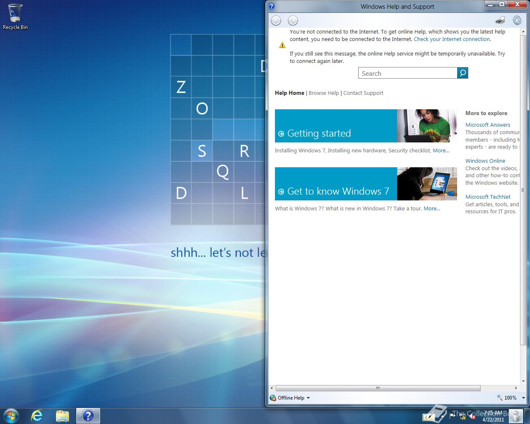
Task: Click the Offline Help globe icon
Action: (x=273, y=398)
